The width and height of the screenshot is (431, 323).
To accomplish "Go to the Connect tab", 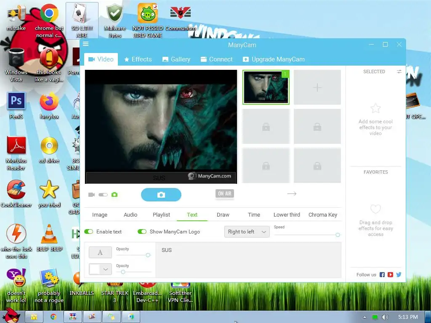I will 217,59.
